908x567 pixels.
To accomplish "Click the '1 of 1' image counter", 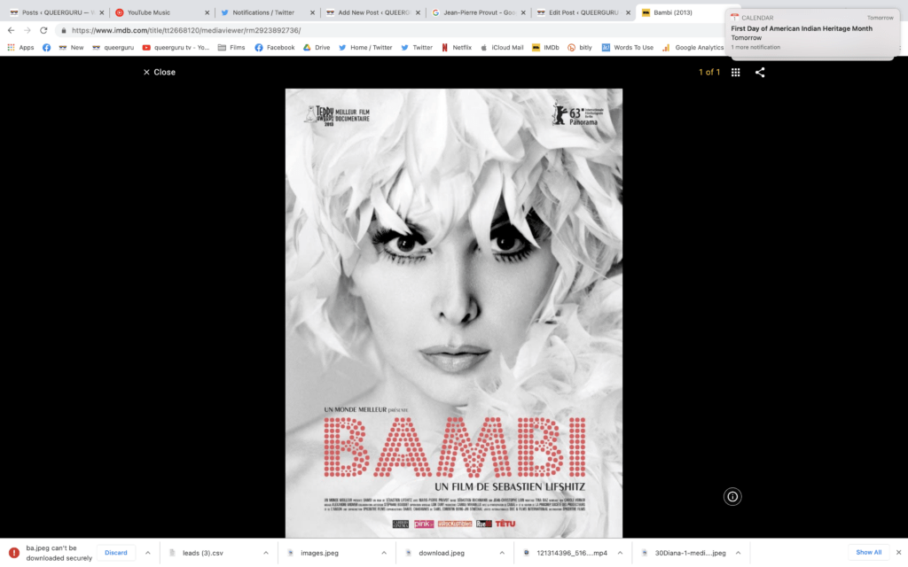I will [x=709, y=73].
